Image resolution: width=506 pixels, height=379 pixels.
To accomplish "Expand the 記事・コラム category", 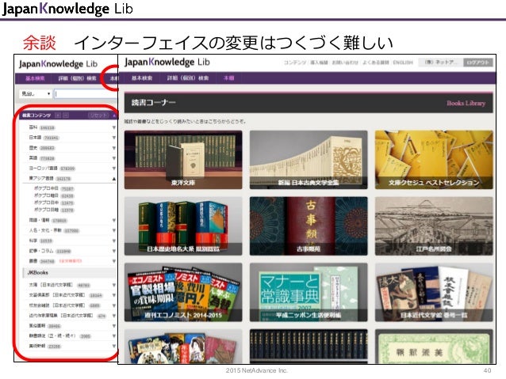I will tap(113, 251).
